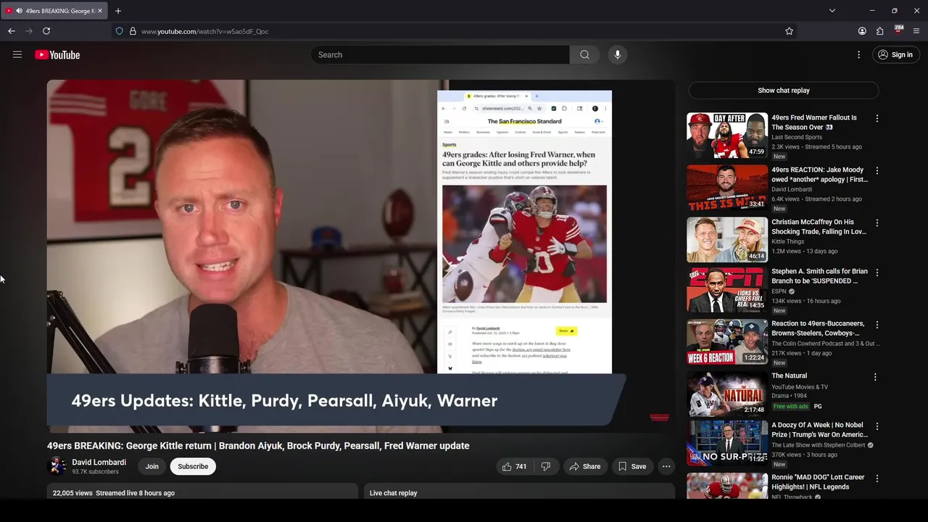Viewport: 928px width, 522px height.
Task: Click the search magnifier button
Action: tap(584, 54)
